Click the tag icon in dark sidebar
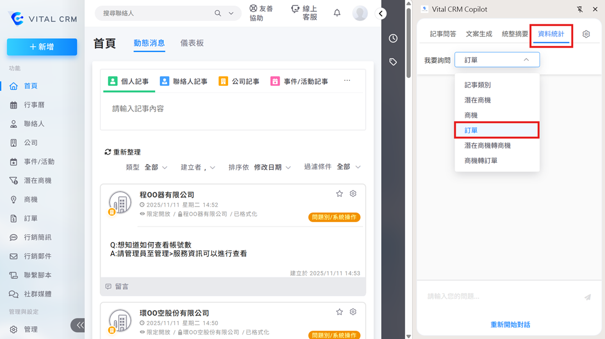Screen dimensions: 605x339 point(393,62)
